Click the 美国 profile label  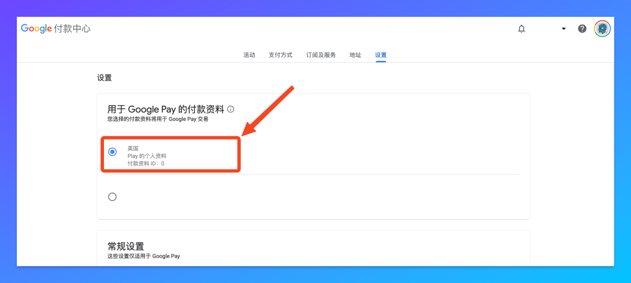(x=133, y=149)
